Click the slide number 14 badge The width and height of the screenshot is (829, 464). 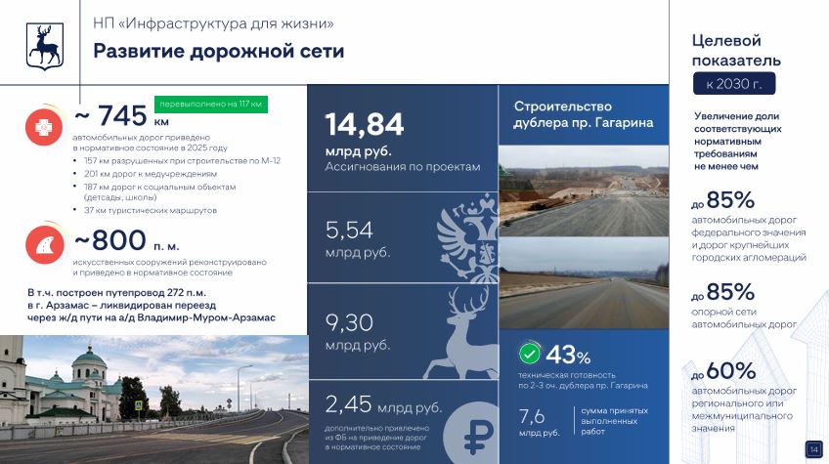[x=812, y=448]
